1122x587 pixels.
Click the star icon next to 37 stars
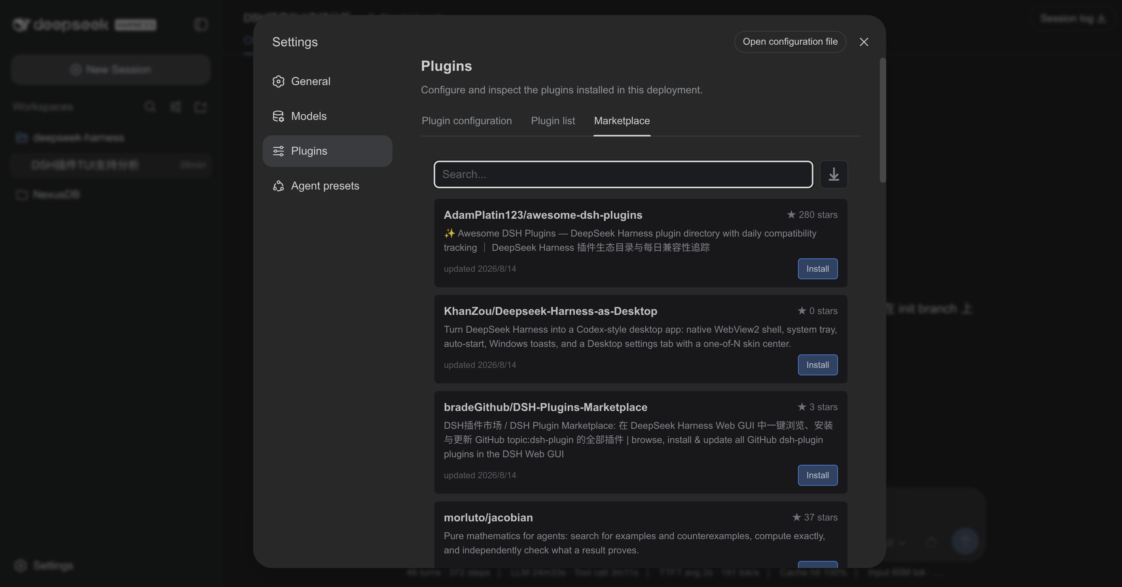pos(797,517)
